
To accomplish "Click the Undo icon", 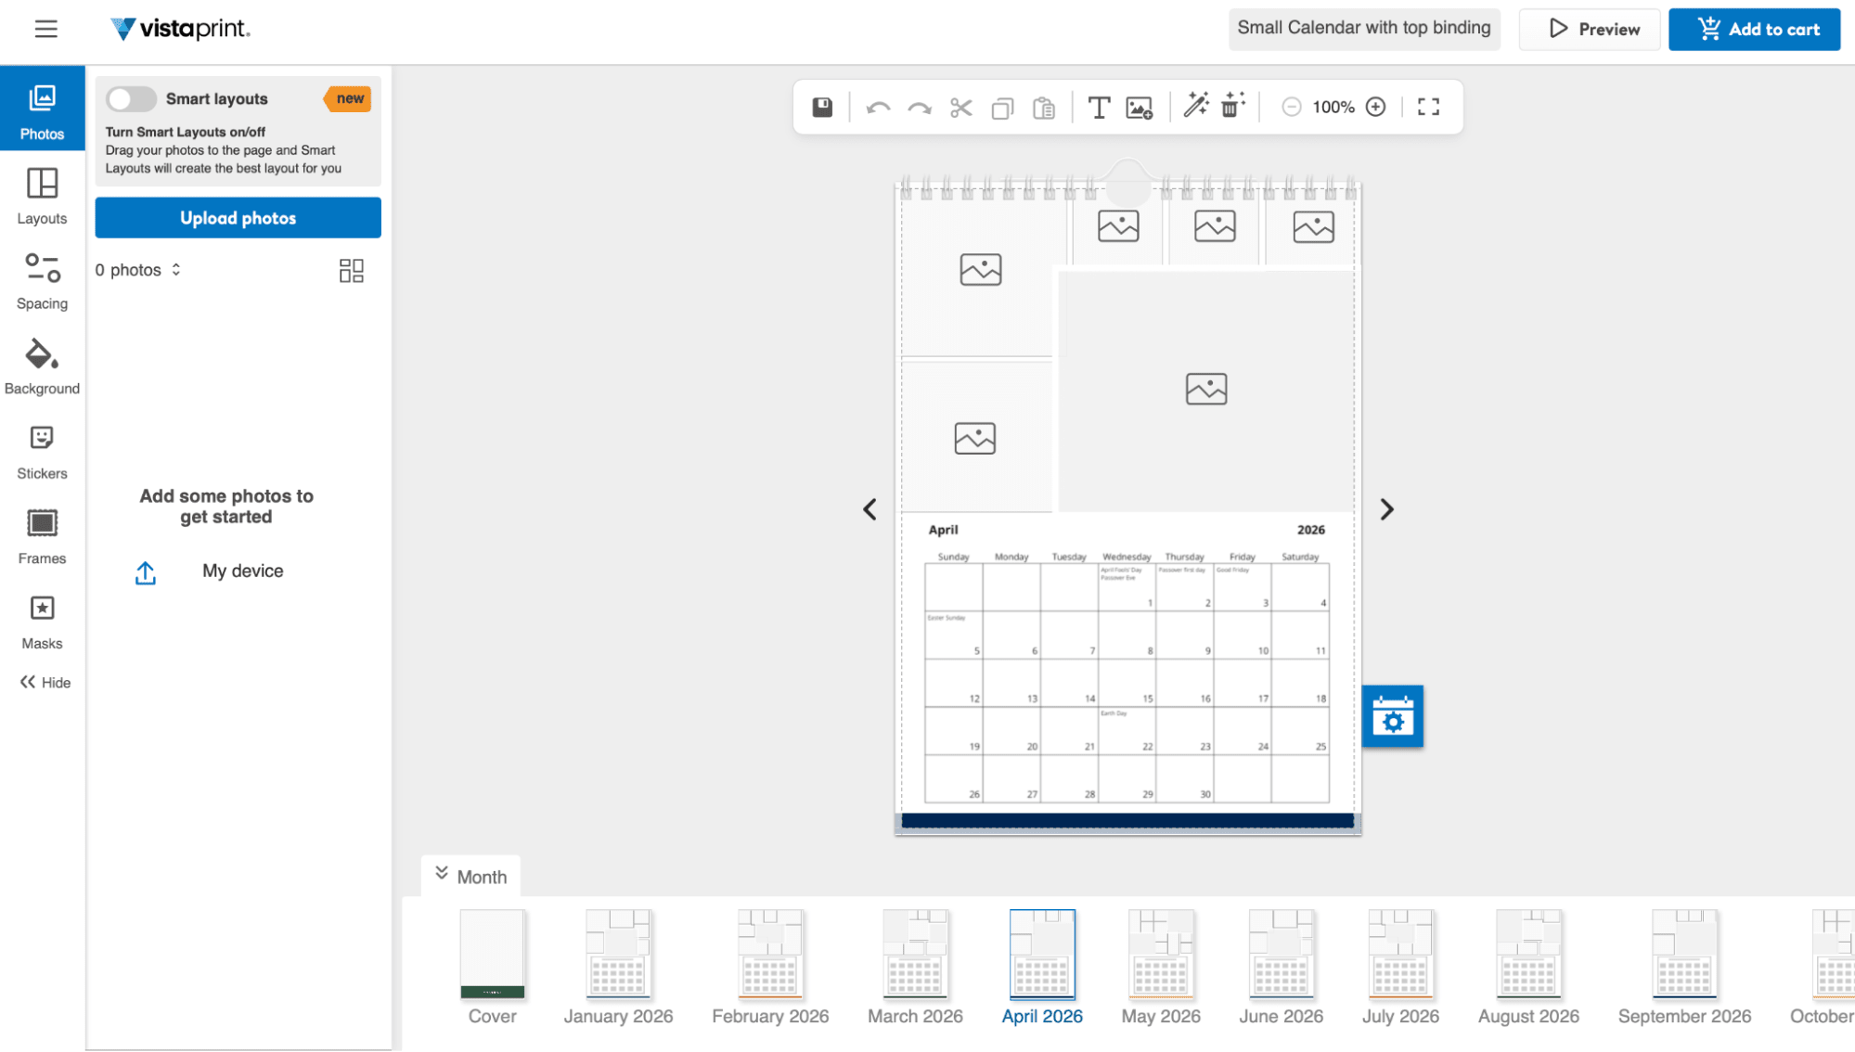I will pos(876,107).
